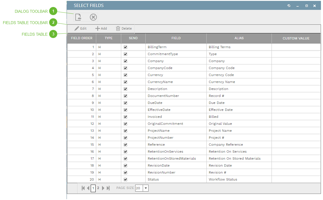Sort by the FIELD column header
This screenshot has height=200, width=323.
[x=176, y=38]
